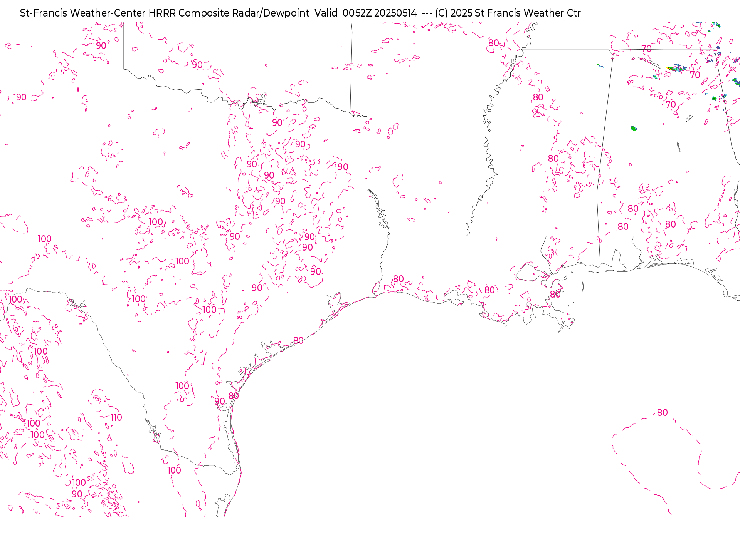Click the largest multicolored radar echo band

[676, 68]
